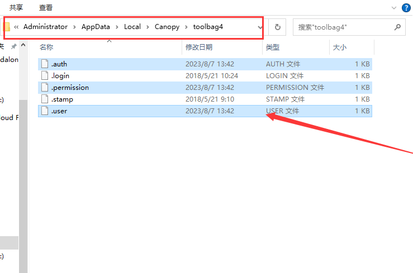Sort by the 大小 column header

pyautogui.click(x=340, y=47)
